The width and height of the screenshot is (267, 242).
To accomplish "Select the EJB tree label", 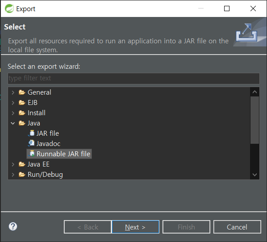I will coord(33,103).
